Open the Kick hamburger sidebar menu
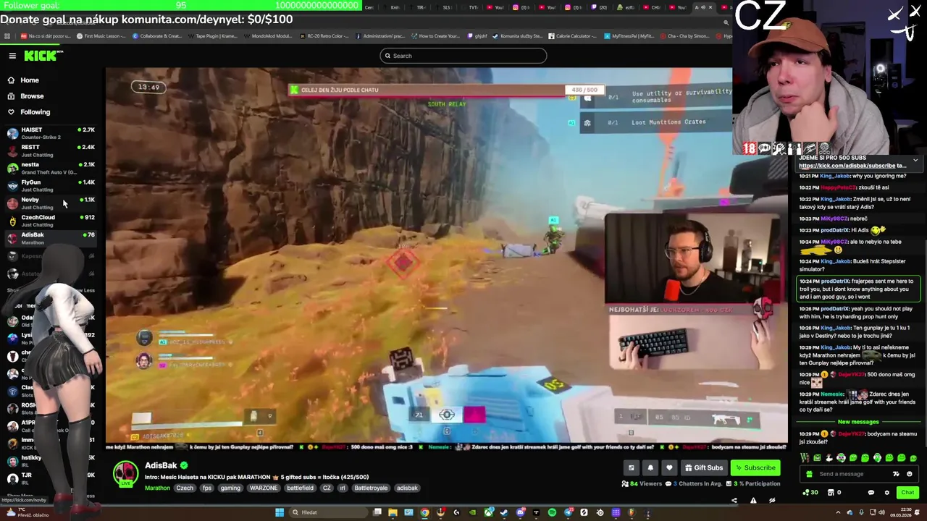The image size is (927, 521). (12, 56)
